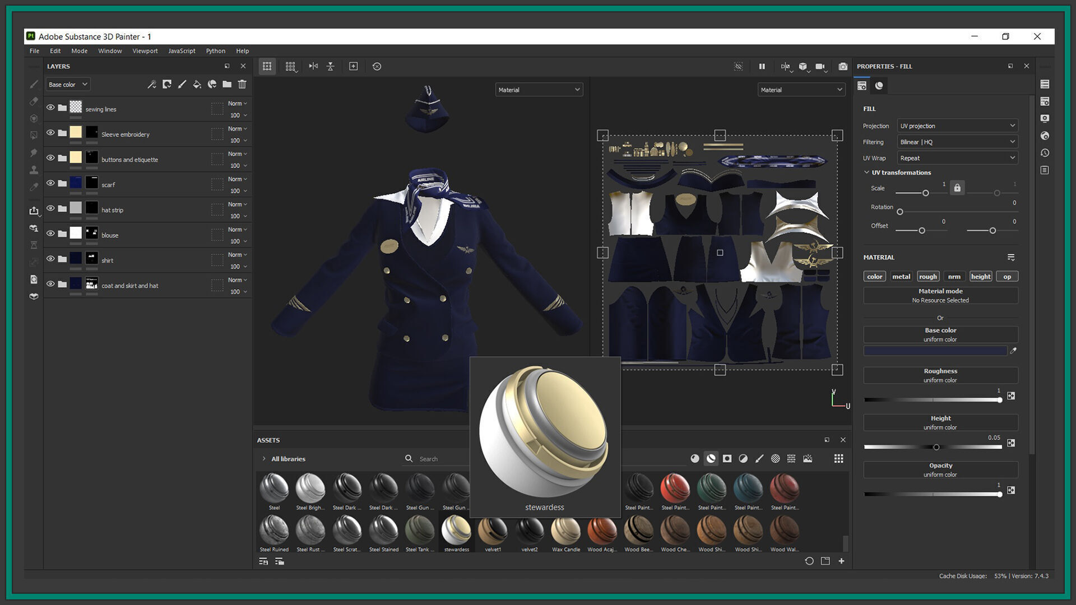Image resolution: width=1076 pixels, height=605 pixels.
Task: Add a paint layer icon in Layers
Action: coord(182,84)
